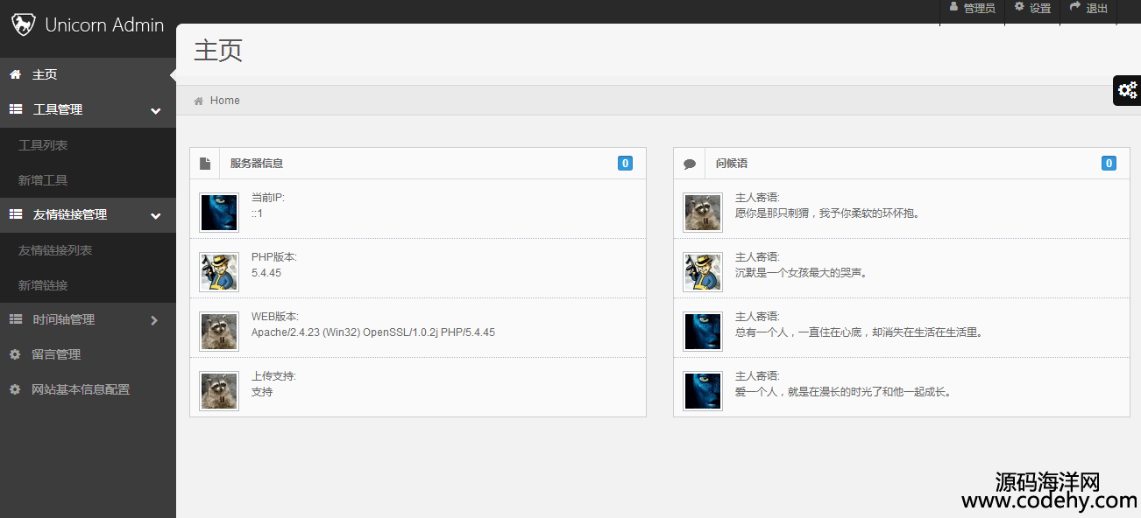Open 新增工具 submenu item
This screenshot has height=518, width=1141.
88,180
